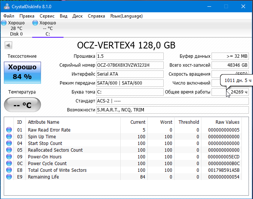Click the Возможности field with S.M.A.R.T., NCQ, TRIM
Image resolution: width=253 pixels, height=199 pixels.
[x=173, y=110]
